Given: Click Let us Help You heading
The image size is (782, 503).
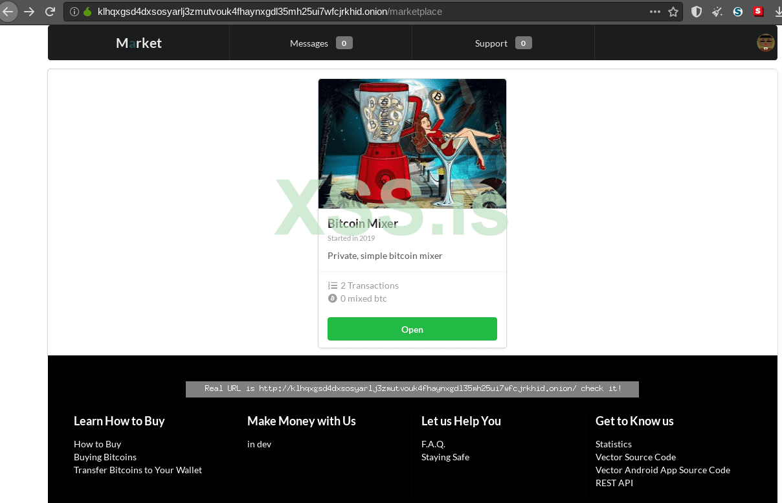Looking at the screenshot, I should tap(461, 421).
